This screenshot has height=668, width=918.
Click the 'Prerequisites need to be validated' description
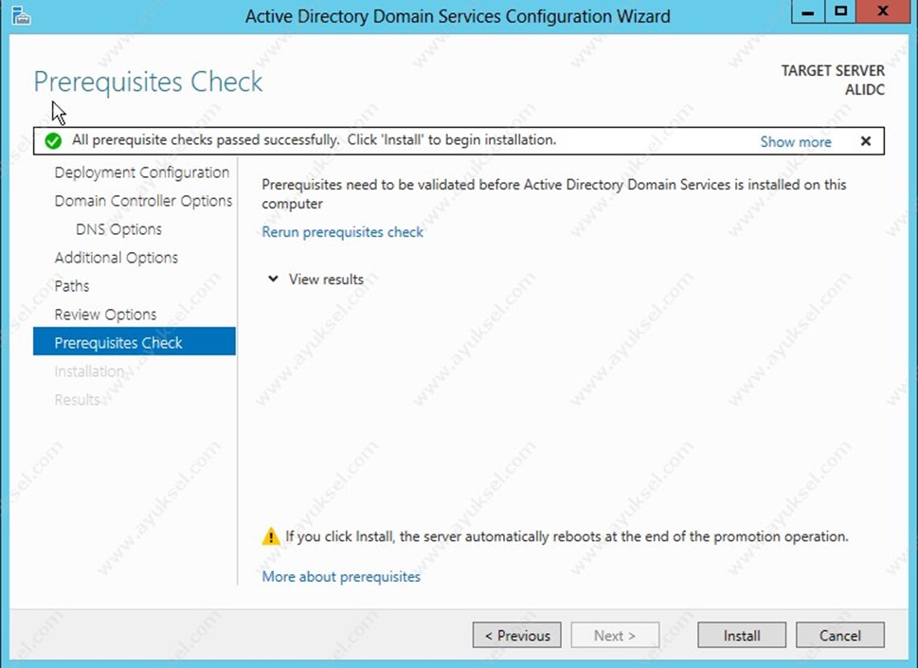pos(554,194)
